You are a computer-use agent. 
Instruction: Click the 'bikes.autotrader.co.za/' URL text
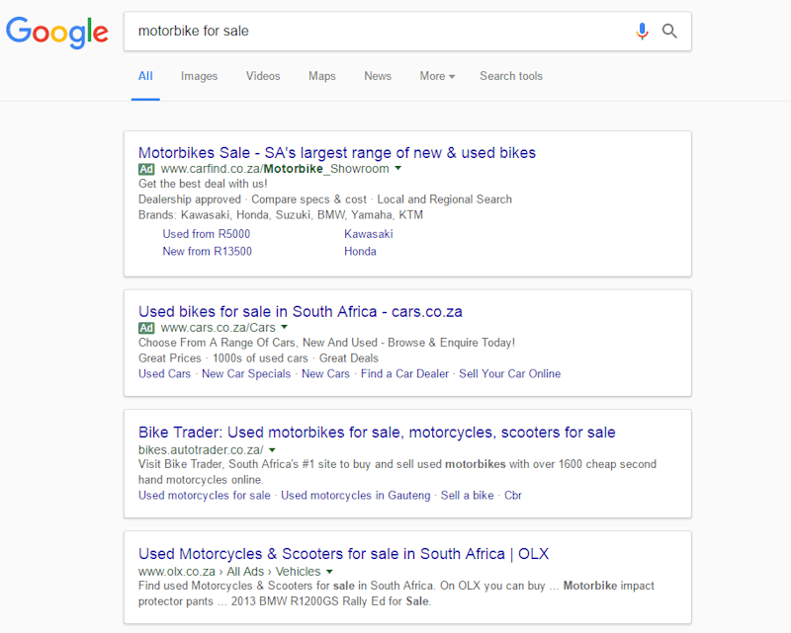point(201,449)
